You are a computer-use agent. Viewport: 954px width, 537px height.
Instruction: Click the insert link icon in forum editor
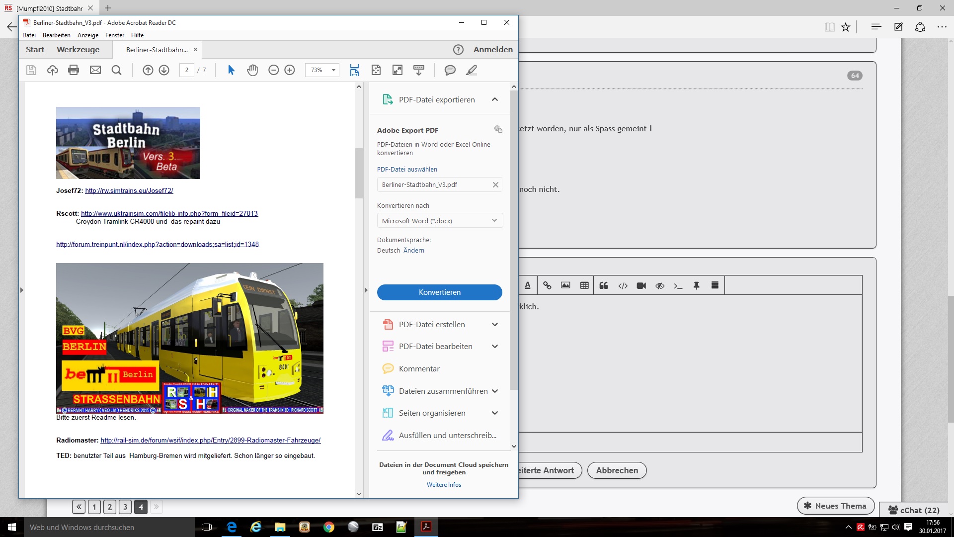pyautogui.click(x=547, y=285)
